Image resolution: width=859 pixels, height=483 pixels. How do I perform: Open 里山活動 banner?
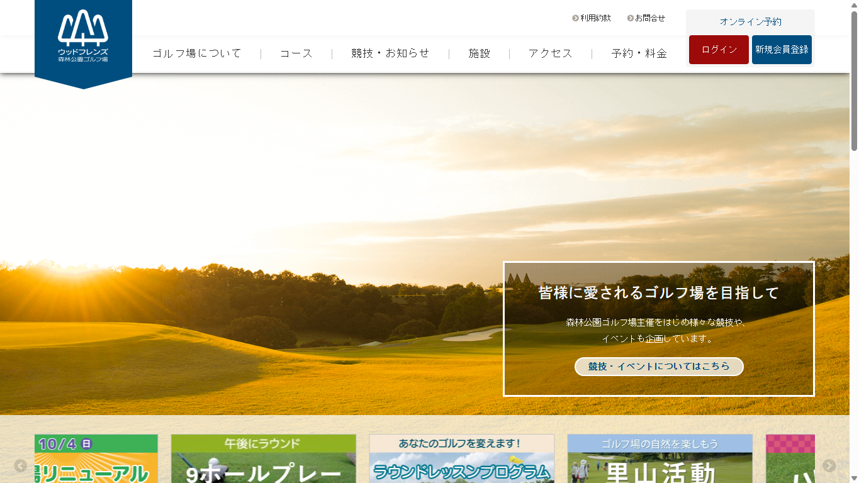click(660, 458)
